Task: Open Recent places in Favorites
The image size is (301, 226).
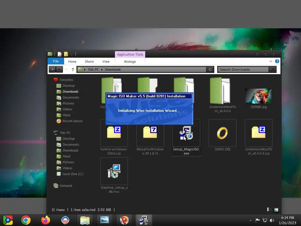Action: (x=72, y=121)
